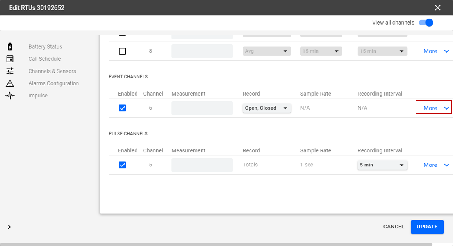Close the Edit RTUs dialog
Image resolution: width=453 pixels, height=246 pixels.
click(x=437, y=8)
